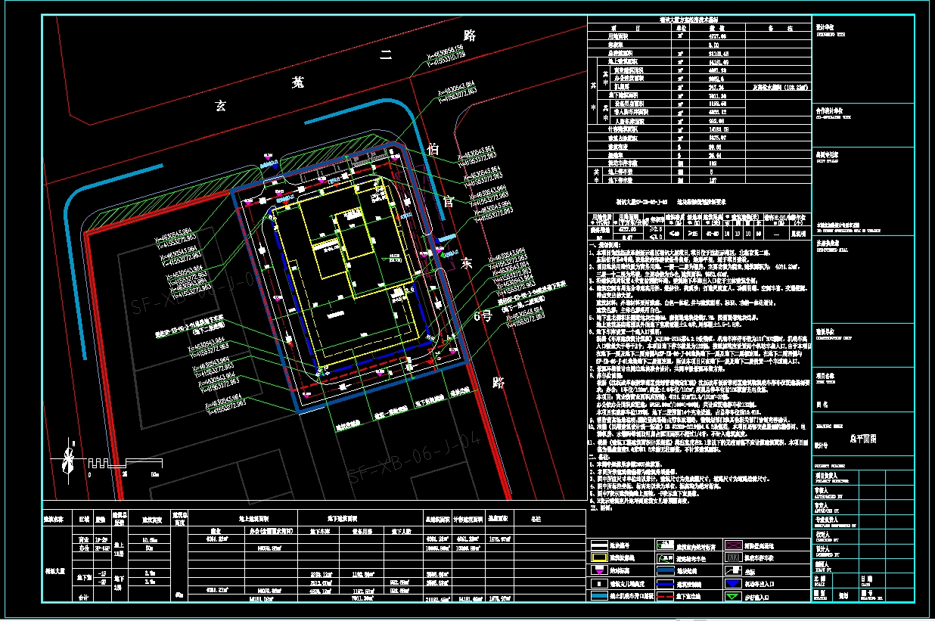This screenshot has height=621, width=935.
Task: Click the red dashed line legend symbol
Action: pos(666,596)
